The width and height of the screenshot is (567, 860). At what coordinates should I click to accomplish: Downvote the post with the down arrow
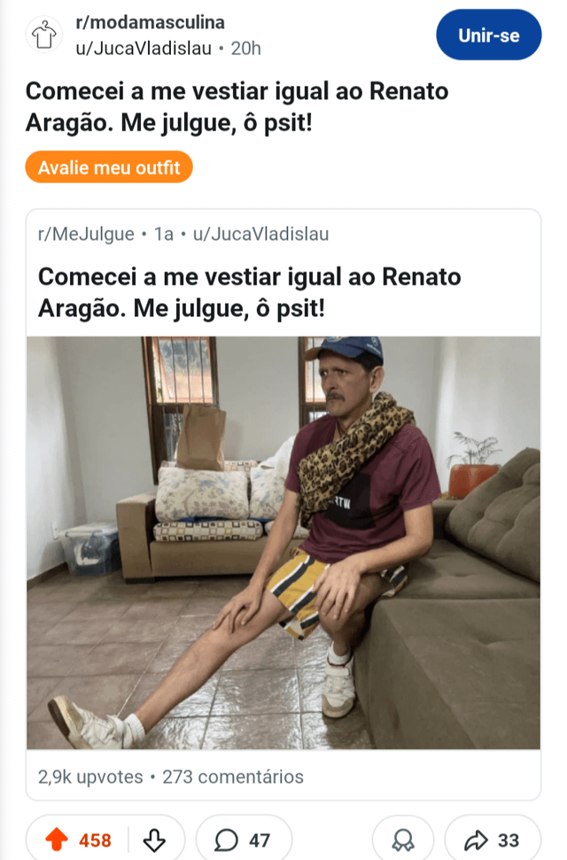coord(153,840)
